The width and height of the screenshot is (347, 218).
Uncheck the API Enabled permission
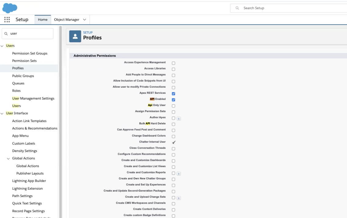coord(173,100)
